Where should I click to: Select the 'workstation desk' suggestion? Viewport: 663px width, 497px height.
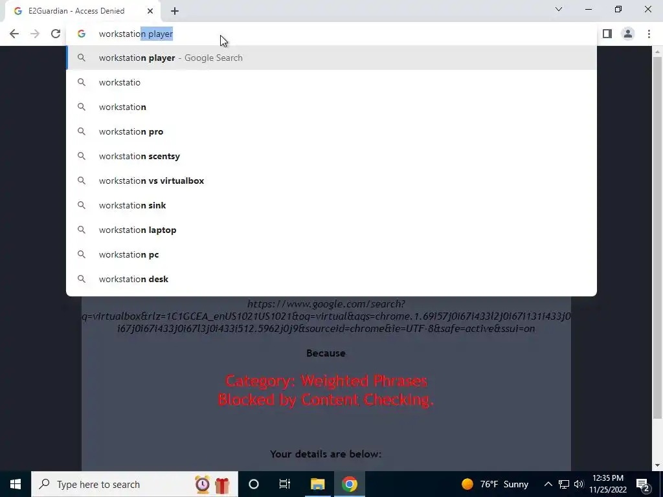pos(331,279)
